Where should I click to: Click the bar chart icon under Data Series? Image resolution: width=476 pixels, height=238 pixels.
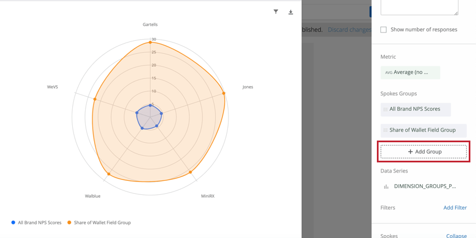[386, 186]
